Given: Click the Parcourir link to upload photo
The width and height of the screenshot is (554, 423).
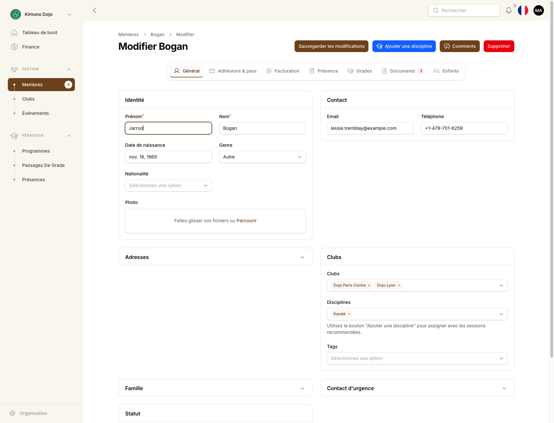Looking at the screenshot, I should point(246,221).
